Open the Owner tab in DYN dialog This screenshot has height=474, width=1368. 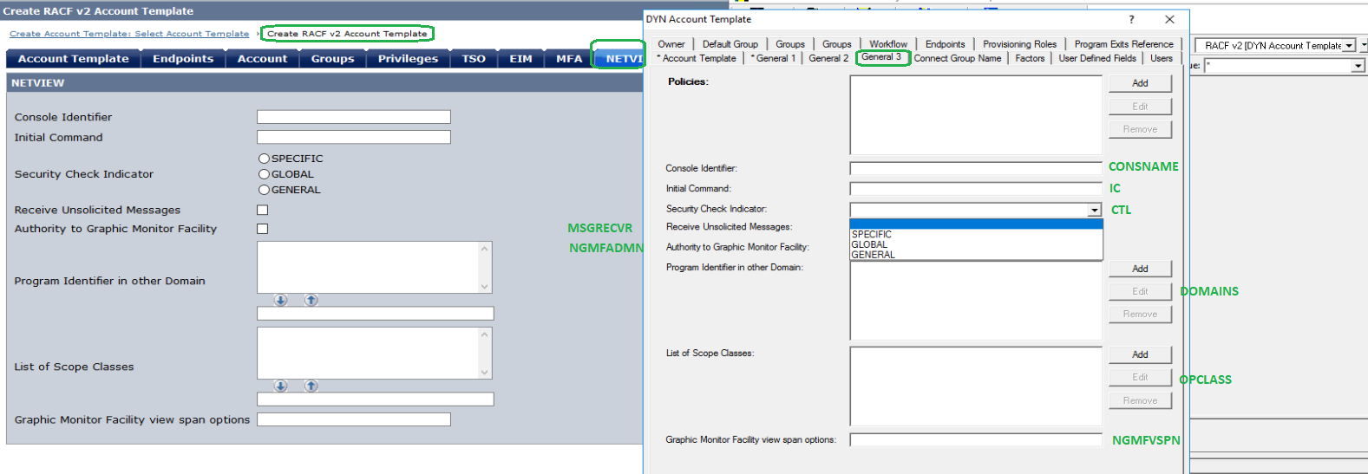[671, 44]
